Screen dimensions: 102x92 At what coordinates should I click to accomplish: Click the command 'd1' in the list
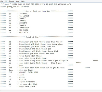(x=10, y=42)
